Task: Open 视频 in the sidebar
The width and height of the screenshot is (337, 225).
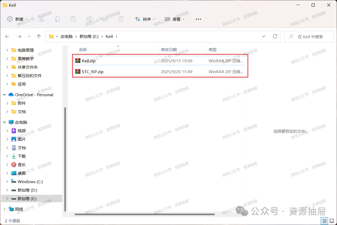Action: coord(22,131)
